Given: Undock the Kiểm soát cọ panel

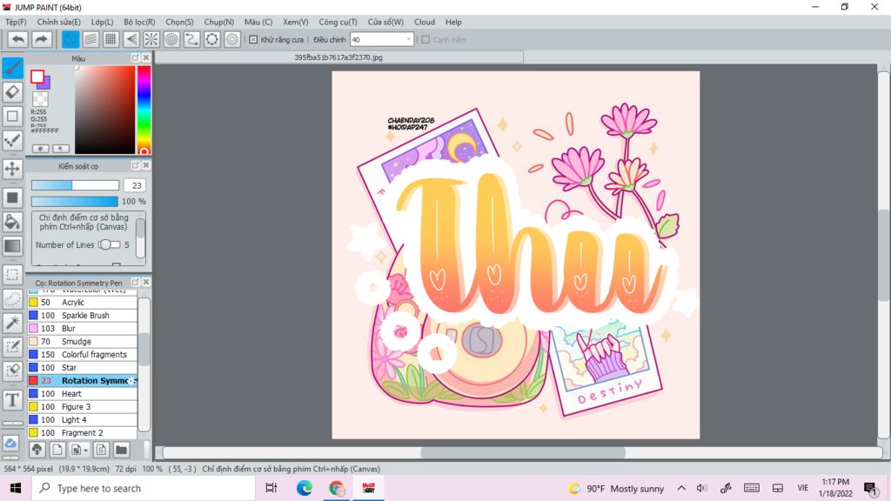Looking at the screenshot, I should pos(135,165).
